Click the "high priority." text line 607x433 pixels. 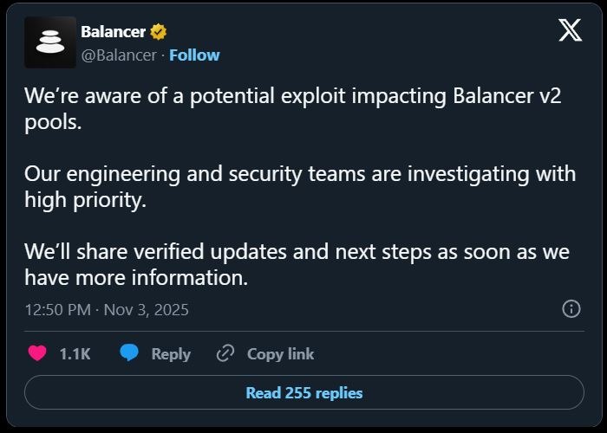[84, 199]
